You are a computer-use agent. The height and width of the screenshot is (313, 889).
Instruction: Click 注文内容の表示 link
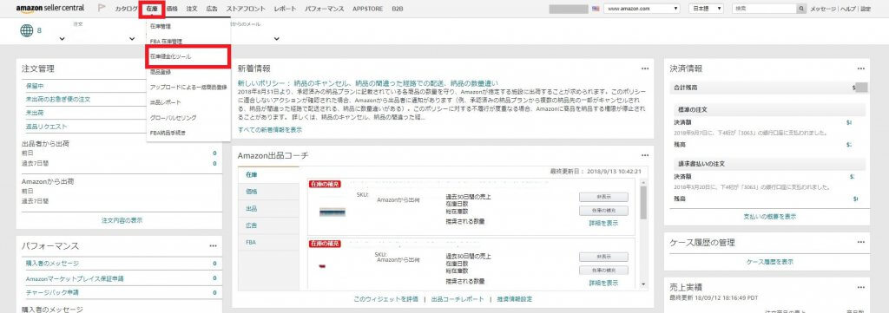[x=122, y=220]
